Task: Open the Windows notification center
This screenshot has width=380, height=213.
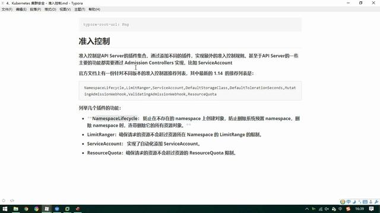Action: [372, 209]
